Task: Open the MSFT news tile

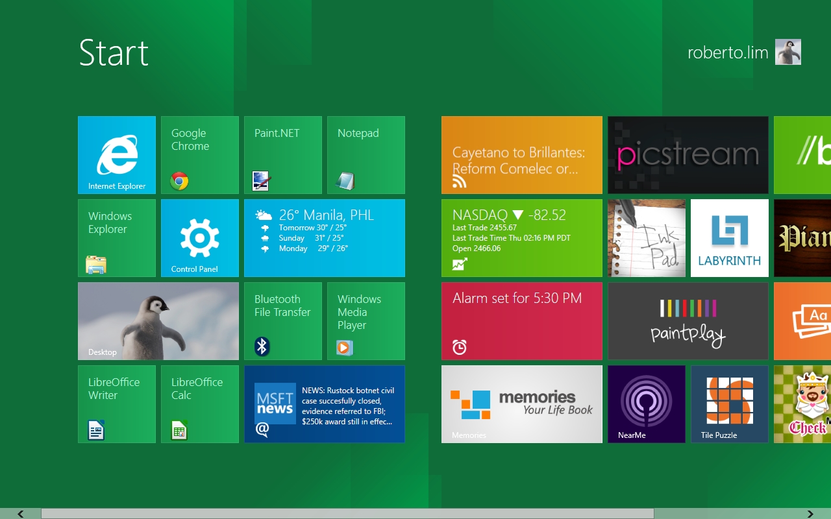Action: click(325, 404)
